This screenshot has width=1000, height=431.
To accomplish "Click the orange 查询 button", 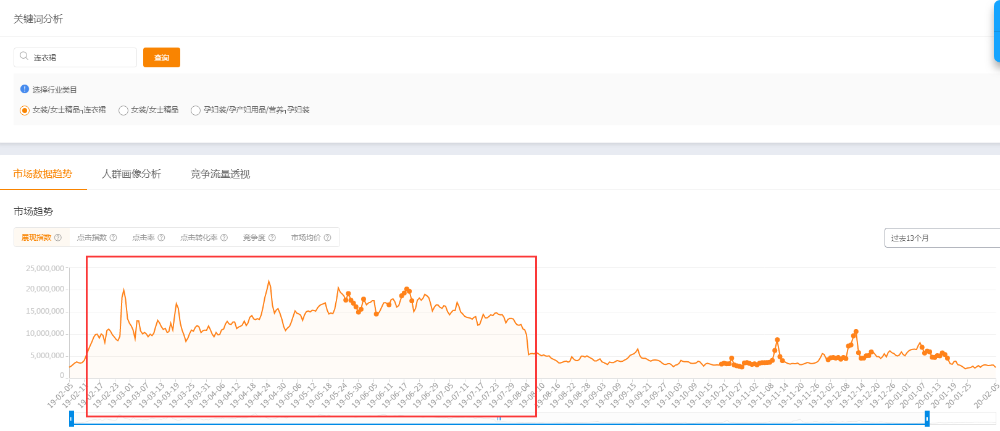I will point(161,57).
